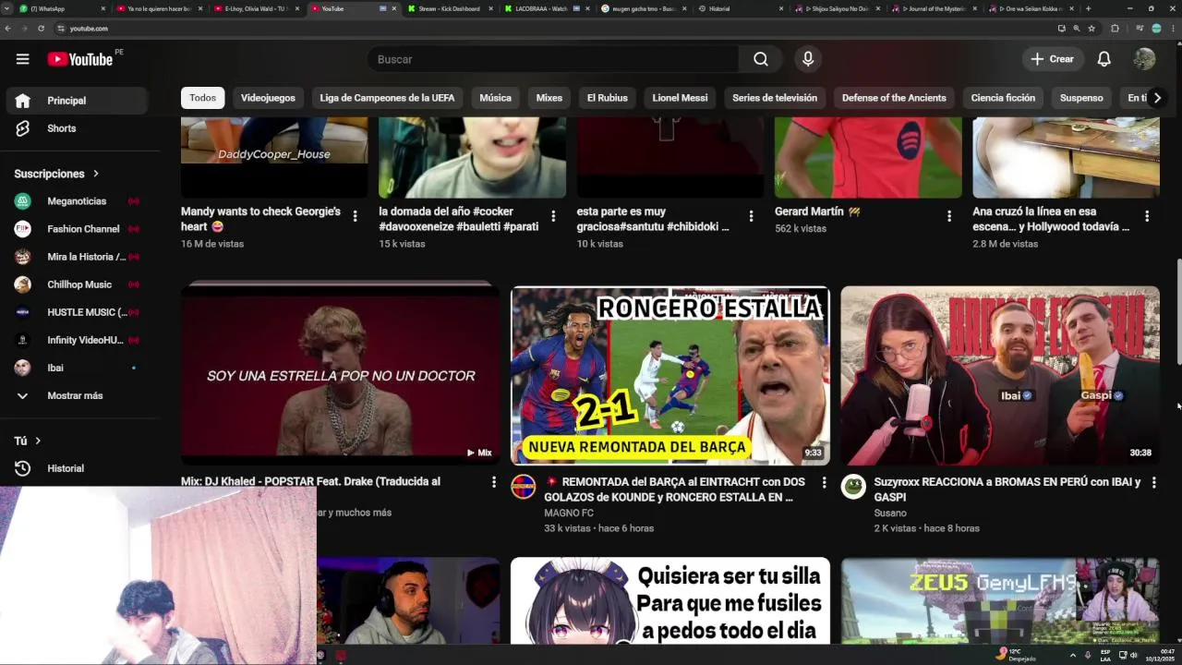1182x665 pixels.
Task: Open more options for Mandy wants to check short
Action: coord(356,216)
